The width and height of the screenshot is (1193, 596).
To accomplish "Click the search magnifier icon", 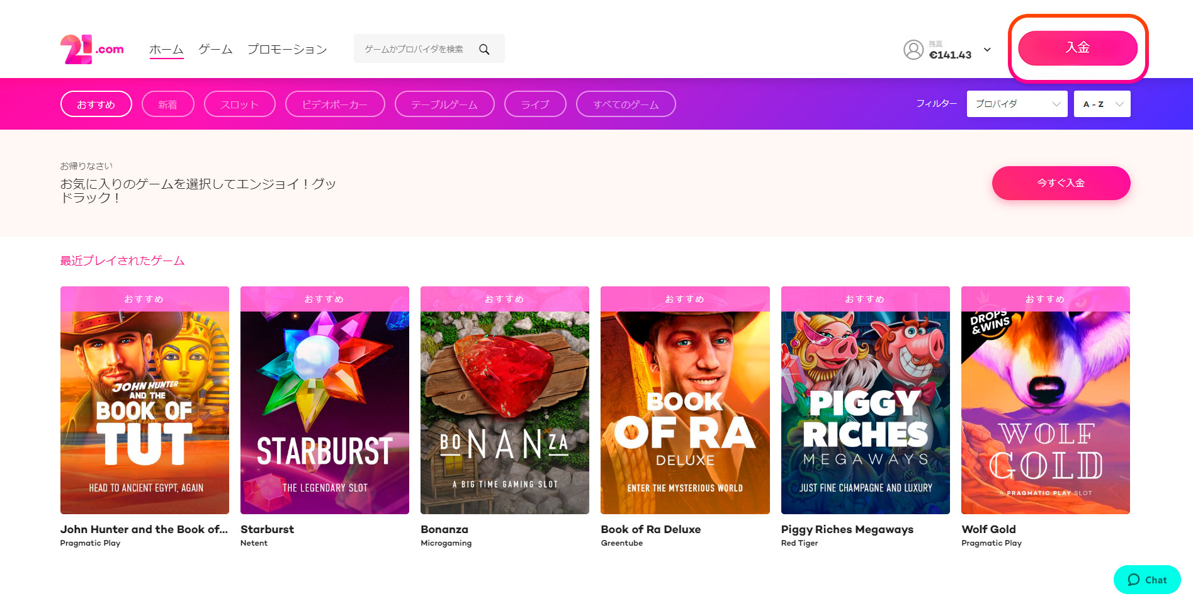I will 484,49.
